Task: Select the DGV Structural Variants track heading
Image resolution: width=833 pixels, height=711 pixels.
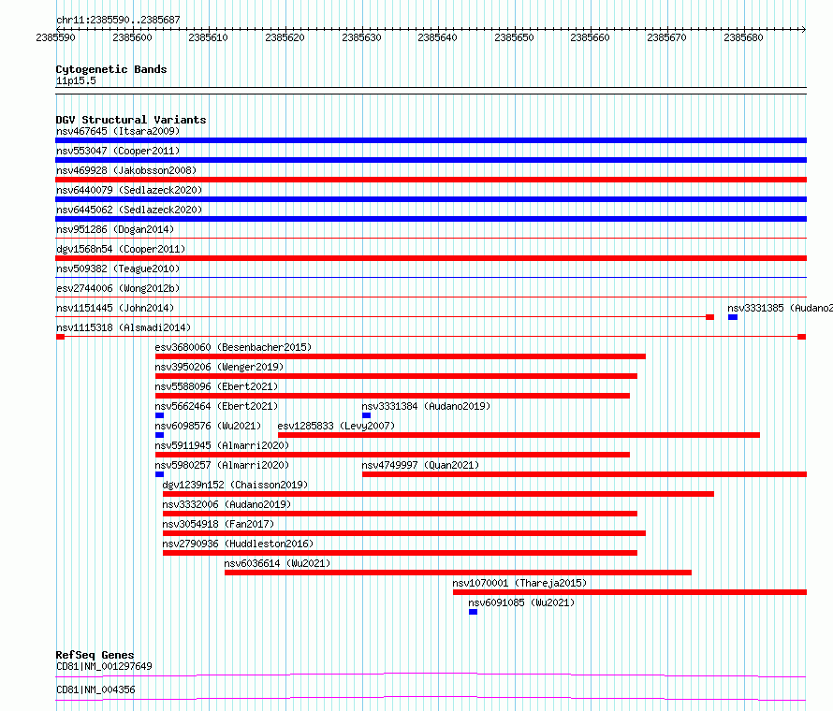Action: point(131,120)
